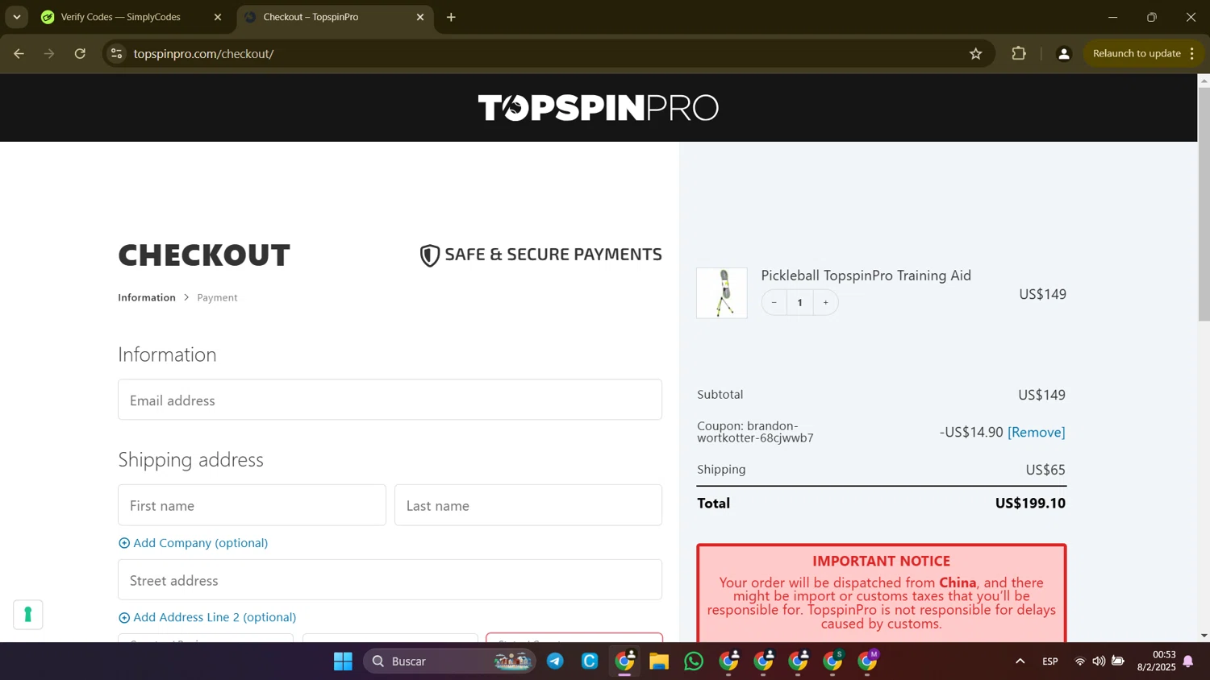Increase product quantity with plus button
The image size is (1210, 680).
click(x=825, y=303)
